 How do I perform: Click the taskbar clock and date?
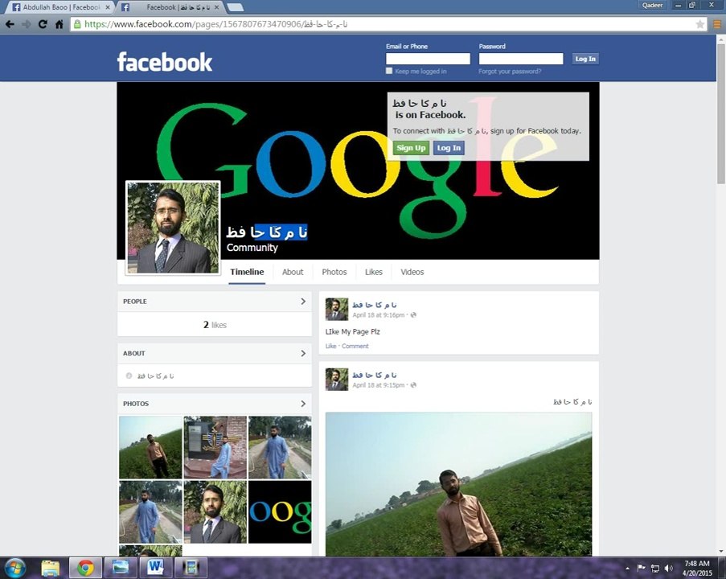[697, 569]
